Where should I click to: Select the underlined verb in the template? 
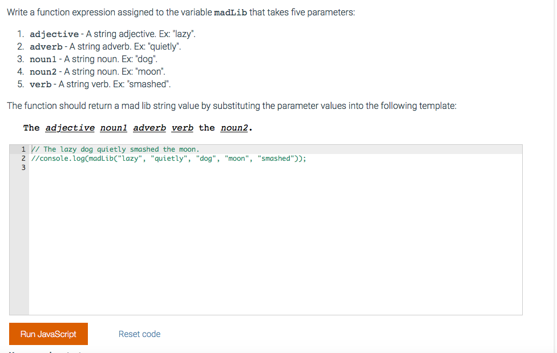(182, 127)
